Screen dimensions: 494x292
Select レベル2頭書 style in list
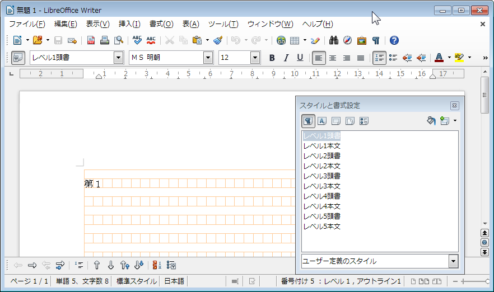321,156
